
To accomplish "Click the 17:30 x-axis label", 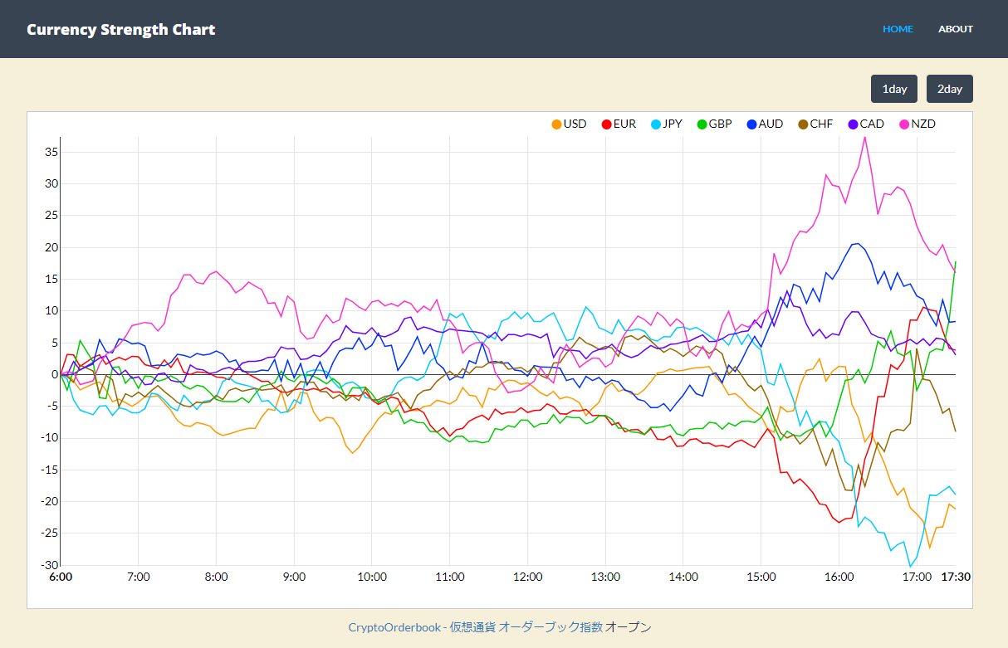I will (955, 577).
